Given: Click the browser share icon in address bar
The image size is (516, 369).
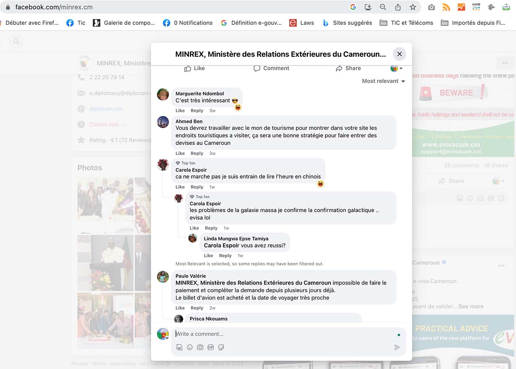Looking at the screenshot, I should (x=398, y=7).
